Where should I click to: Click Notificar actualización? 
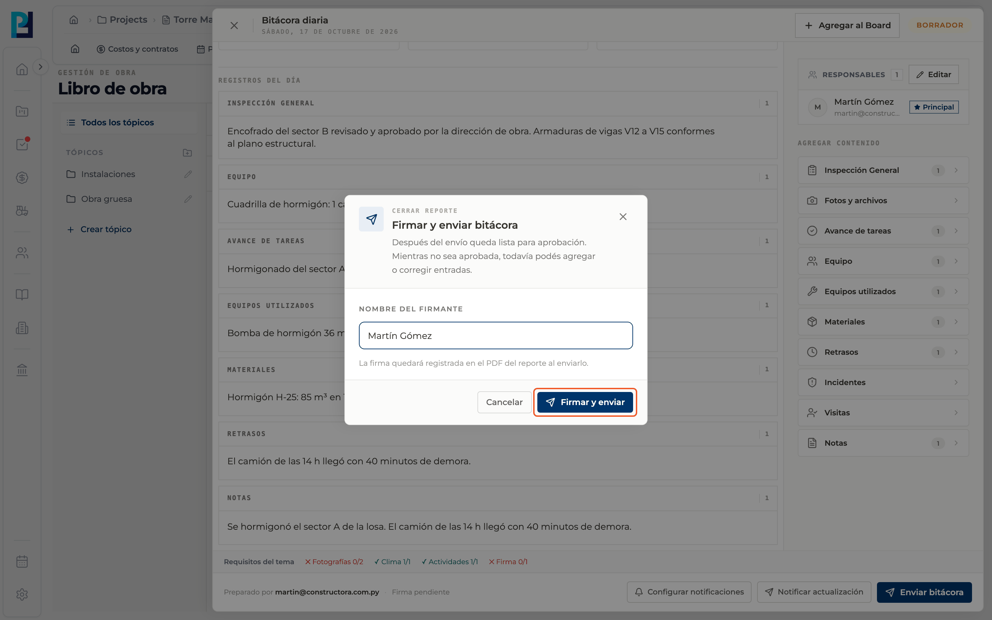pyautogui.click(x=814, y=592)
